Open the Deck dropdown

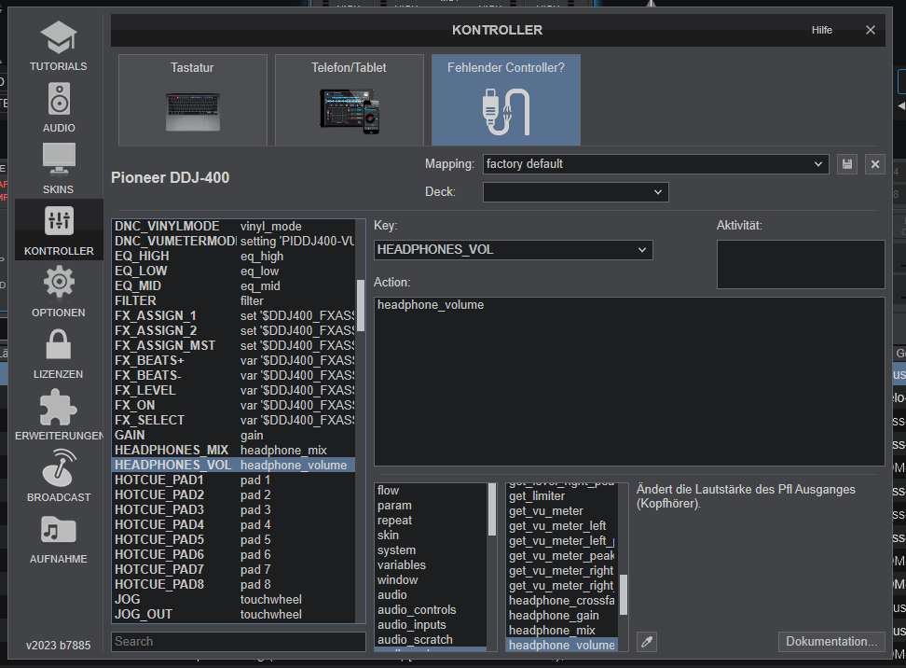pos(575,192)
